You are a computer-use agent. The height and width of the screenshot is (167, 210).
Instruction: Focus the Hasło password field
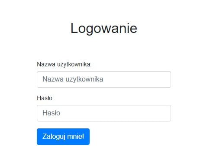pyautogui.click(x=104, y=113)
